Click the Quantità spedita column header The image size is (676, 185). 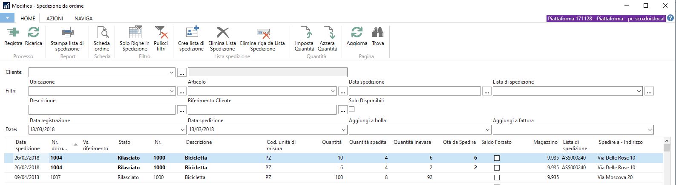coord(368,142)
